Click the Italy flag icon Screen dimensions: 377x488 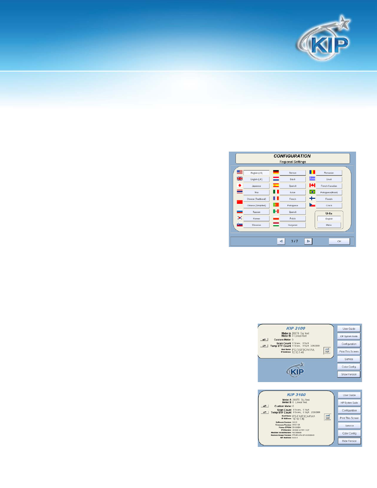(x=276, y=192)
